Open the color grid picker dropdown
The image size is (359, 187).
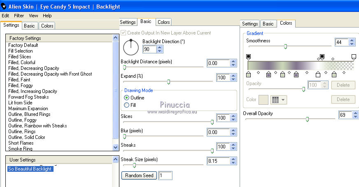pyautogui.click(x=278, y=100)
